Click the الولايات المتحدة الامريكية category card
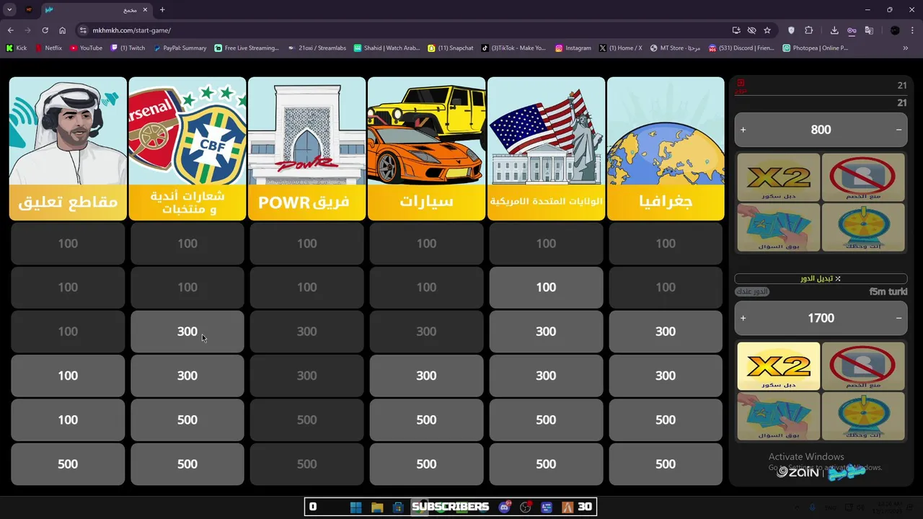This screenshot has height=519, width=923. [546, 148]
